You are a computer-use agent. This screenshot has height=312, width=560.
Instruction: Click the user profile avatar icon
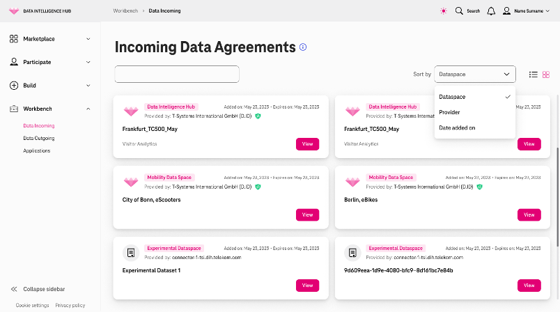click(x=506, y=11)
